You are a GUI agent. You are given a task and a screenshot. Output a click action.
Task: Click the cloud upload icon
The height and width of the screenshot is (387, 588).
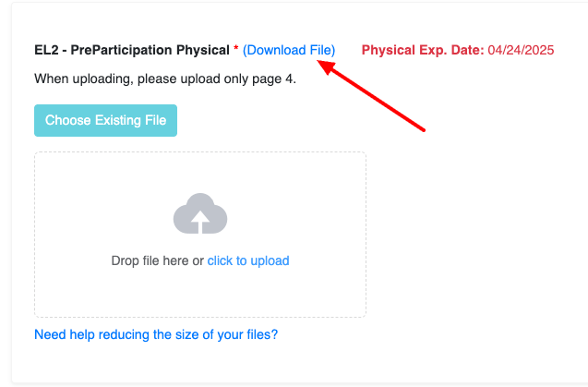200,214
